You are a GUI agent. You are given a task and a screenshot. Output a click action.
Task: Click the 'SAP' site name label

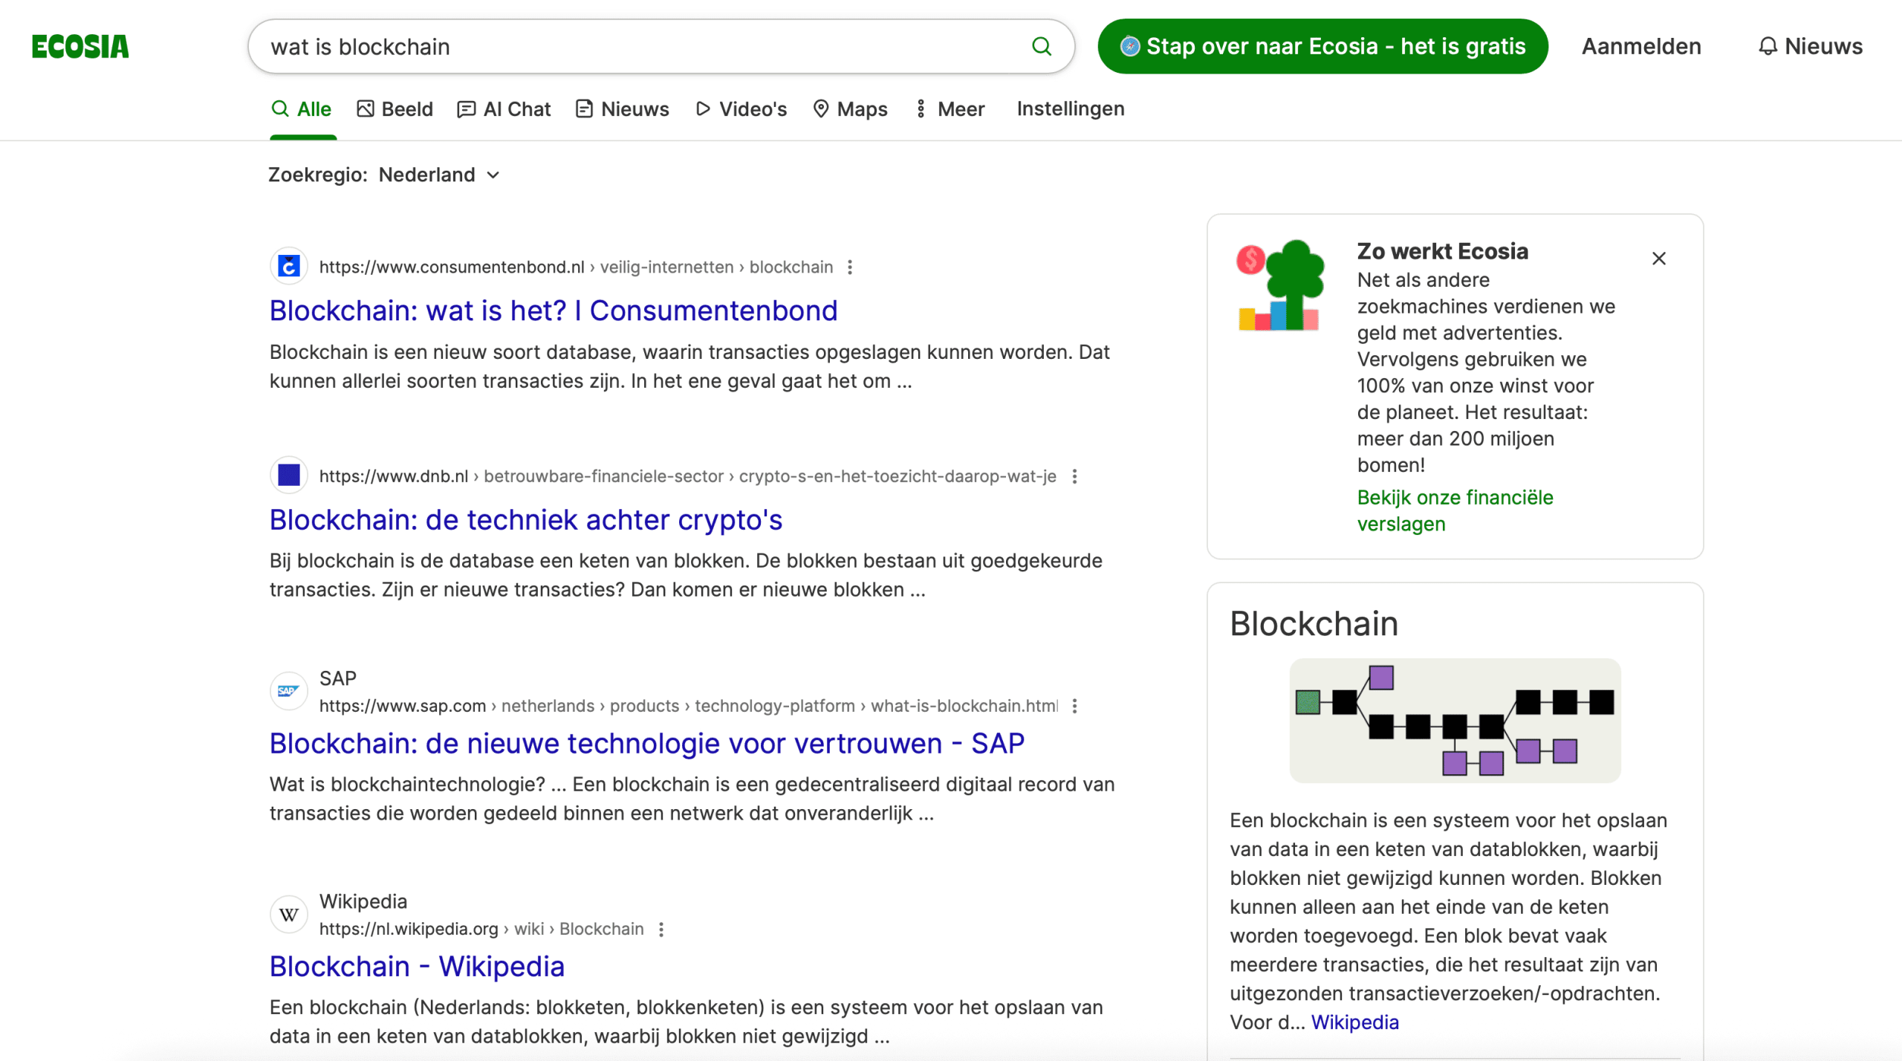coord(338,678)
